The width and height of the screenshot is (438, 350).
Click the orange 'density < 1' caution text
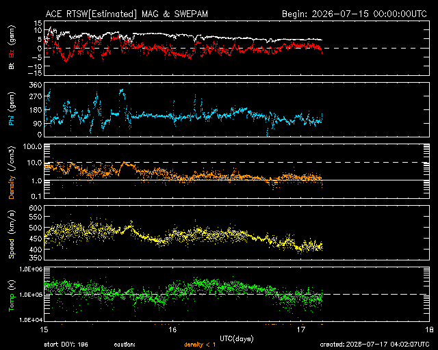point(200,345)
